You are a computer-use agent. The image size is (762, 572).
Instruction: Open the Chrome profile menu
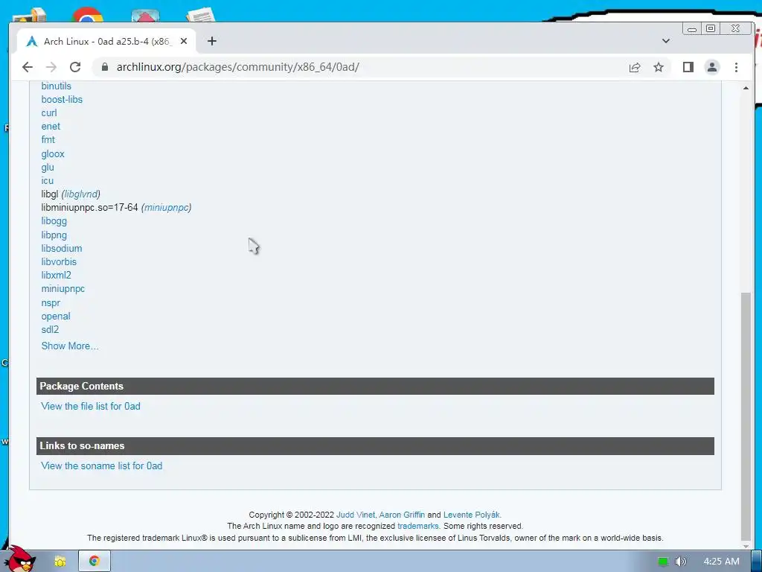(x=712, y=67)
